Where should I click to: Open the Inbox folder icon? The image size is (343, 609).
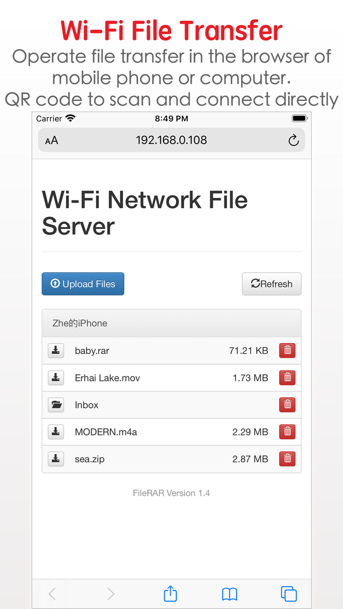56,405
